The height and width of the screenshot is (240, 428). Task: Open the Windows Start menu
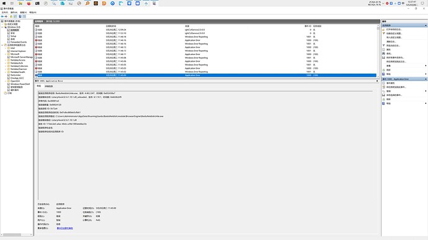coord(4,3)
